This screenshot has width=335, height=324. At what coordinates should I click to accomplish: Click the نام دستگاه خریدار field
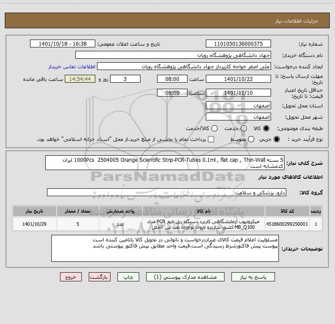pyautogui.click(x=173, y=55)
